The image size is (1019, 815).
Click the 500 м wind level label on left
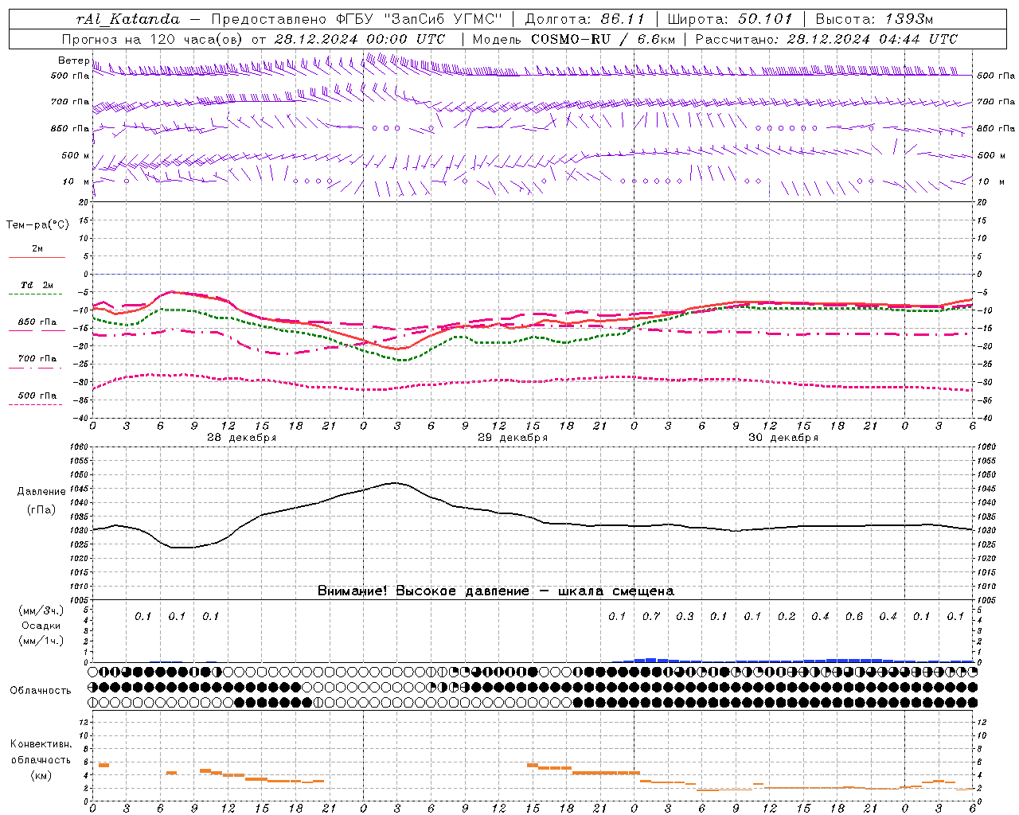[76, 155]
